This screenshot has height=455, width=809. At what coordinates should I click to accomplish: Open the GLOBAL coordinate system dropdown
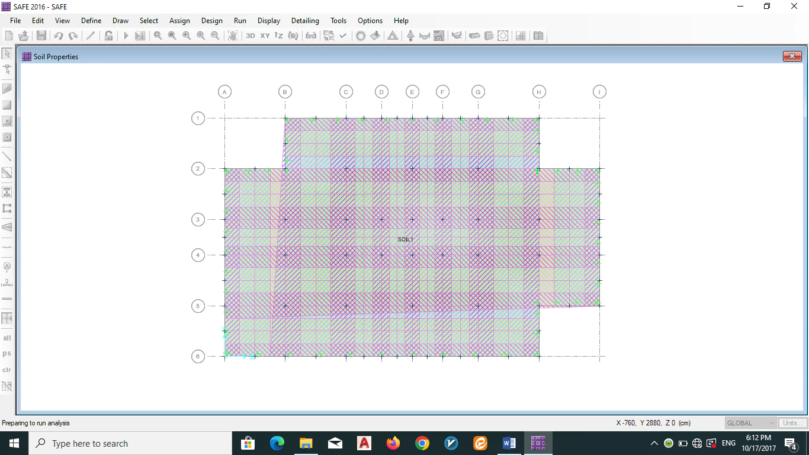750,423
